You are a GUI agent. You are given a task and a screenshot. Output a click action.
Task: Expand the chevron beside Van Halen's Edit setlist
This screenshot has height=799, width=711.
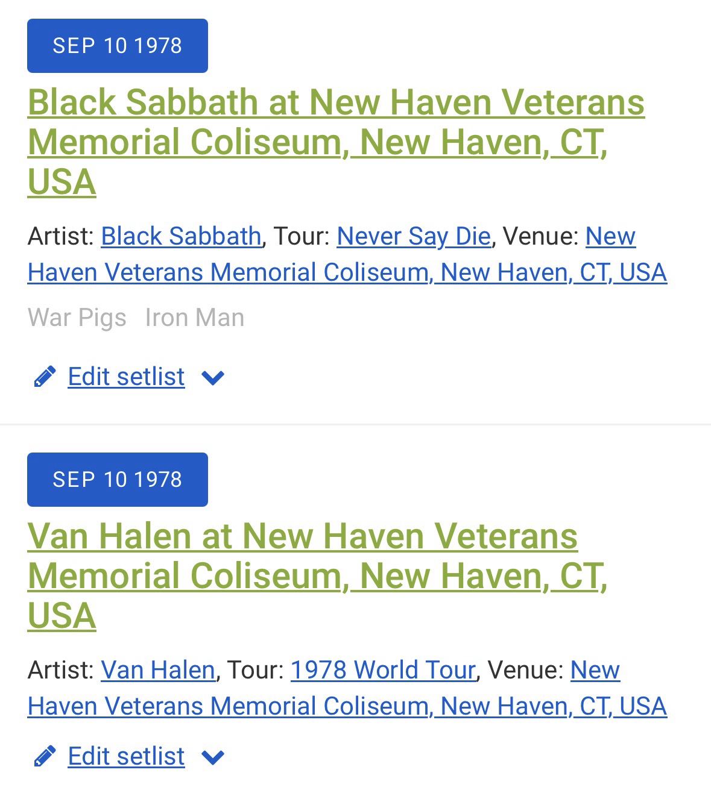point(213,757)
